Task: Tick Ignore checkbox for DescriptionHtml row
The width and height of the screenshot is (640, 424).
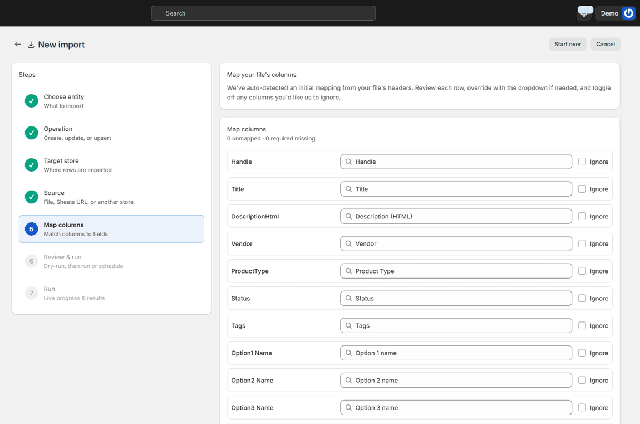Action: (582, 217)
